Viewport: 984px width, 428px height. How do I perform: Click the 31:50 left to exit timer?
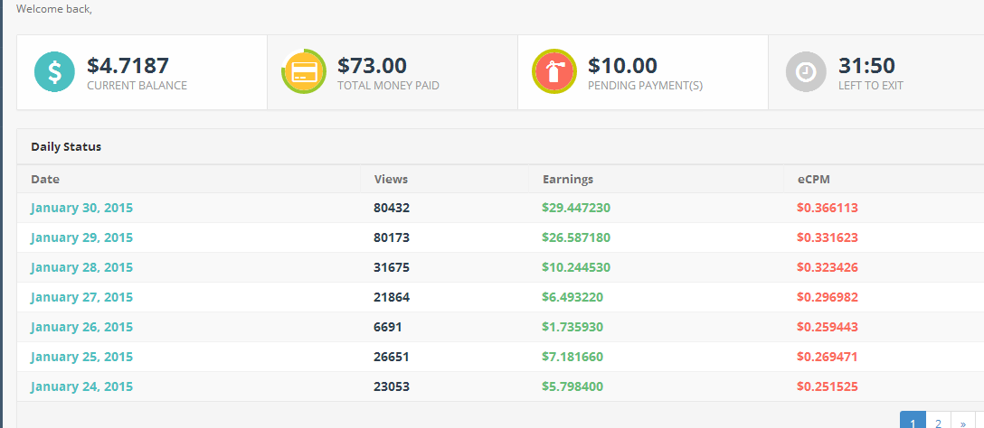(x=866, y=65)
